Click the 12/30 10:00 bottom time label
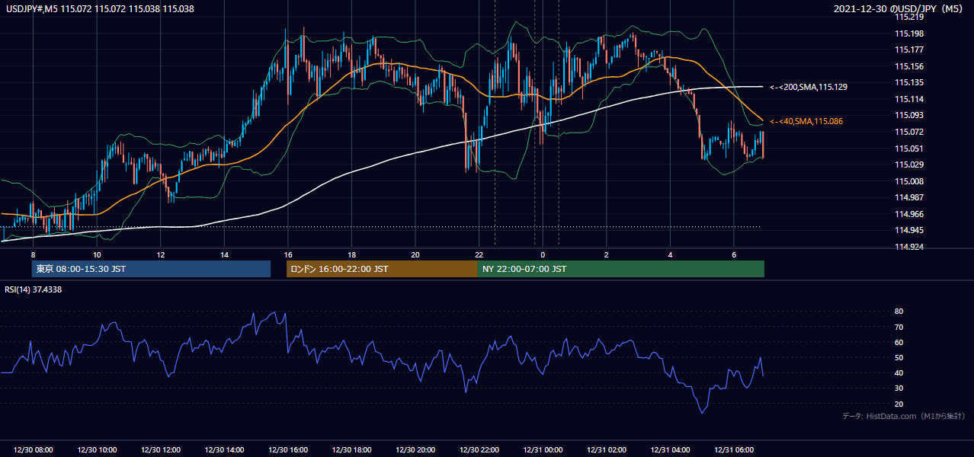Viewport: 974px width, 457px height. pos(97,450)
